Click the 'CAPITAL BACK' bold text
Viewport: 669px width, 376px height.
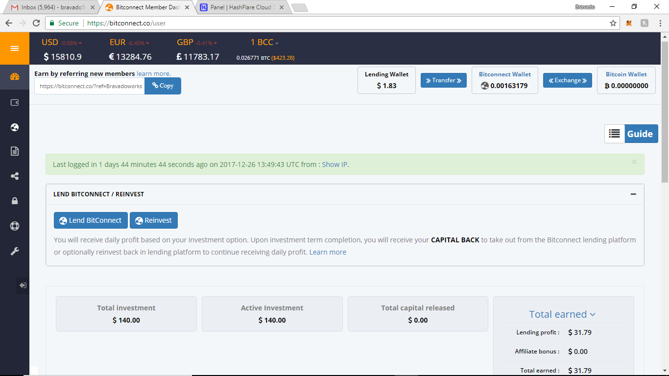[x=455, y=240]
